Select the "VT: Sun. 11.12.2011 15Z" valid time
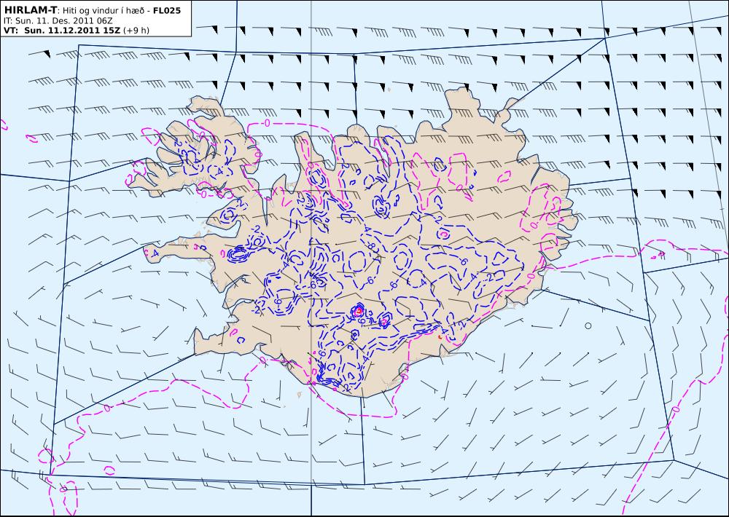Image resolution: width=729 pixels, height=517 pixels. point(62,31)
